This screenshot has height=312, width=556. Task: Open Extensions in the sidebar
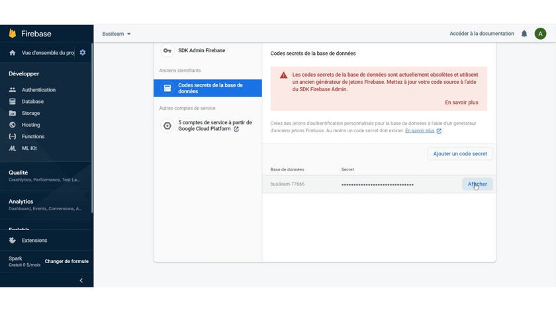pos(34,241)
